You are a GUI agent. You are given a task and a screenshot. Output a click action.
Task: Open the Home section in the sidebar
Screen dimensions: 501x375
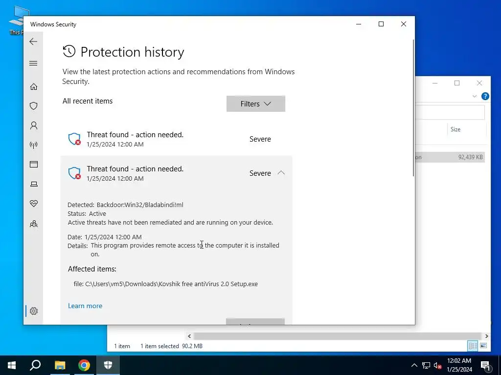(34, 87)
